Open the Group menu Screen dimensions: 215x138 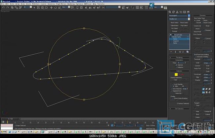point(18,4)
